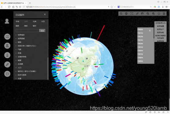This screenshot has width=170, height=114.
Task: Click the catalog search input field
Action: (27, 31)
